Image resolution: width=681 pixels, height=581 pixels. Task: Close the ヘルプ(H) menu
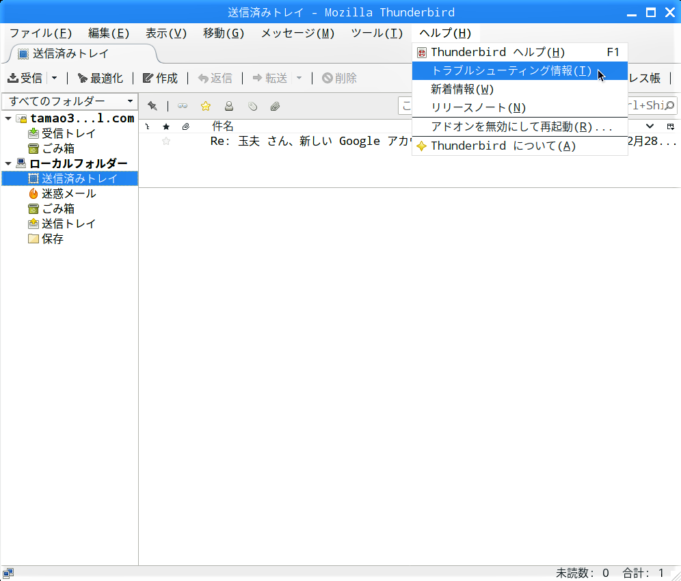click(x=445, y=33)
